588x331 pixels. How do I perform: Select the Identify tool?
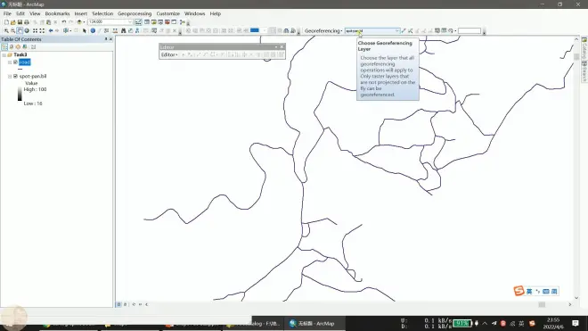pos(93,31)
